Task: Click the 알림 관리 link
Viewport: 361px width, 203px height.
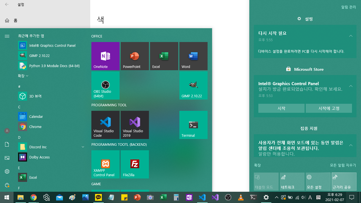Action: pos(349,7)
